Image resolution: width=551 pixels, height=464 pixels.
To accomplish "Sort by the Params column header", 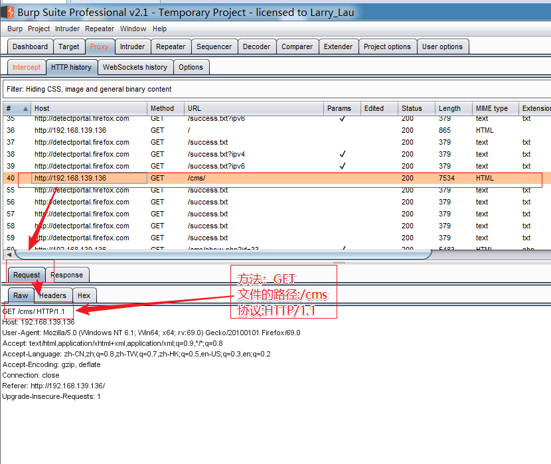I will [x=342, y=109].
